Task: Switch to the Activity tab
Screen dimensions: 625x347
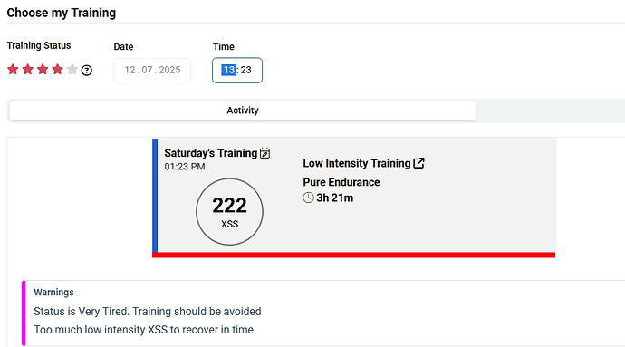Action: coord(243,111)
